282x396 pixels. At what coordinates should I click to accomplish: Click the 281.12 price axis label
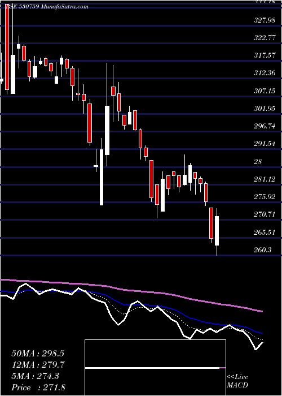pyautogui.click(x=265, y=179)
